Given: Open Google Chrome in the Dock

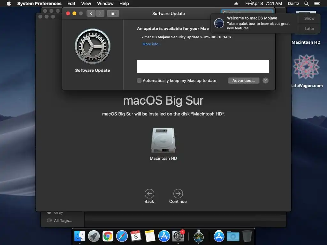Looking at the screenshot, I should tap(108, 236).
